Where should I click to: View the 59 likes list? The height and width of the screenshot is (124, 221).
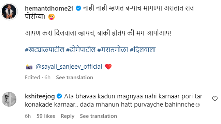(x=46, y=116)
